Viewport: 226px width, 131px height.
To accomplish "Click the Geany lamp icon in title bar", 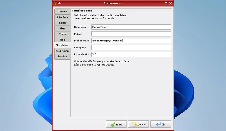I will click(x=55, y=3).
